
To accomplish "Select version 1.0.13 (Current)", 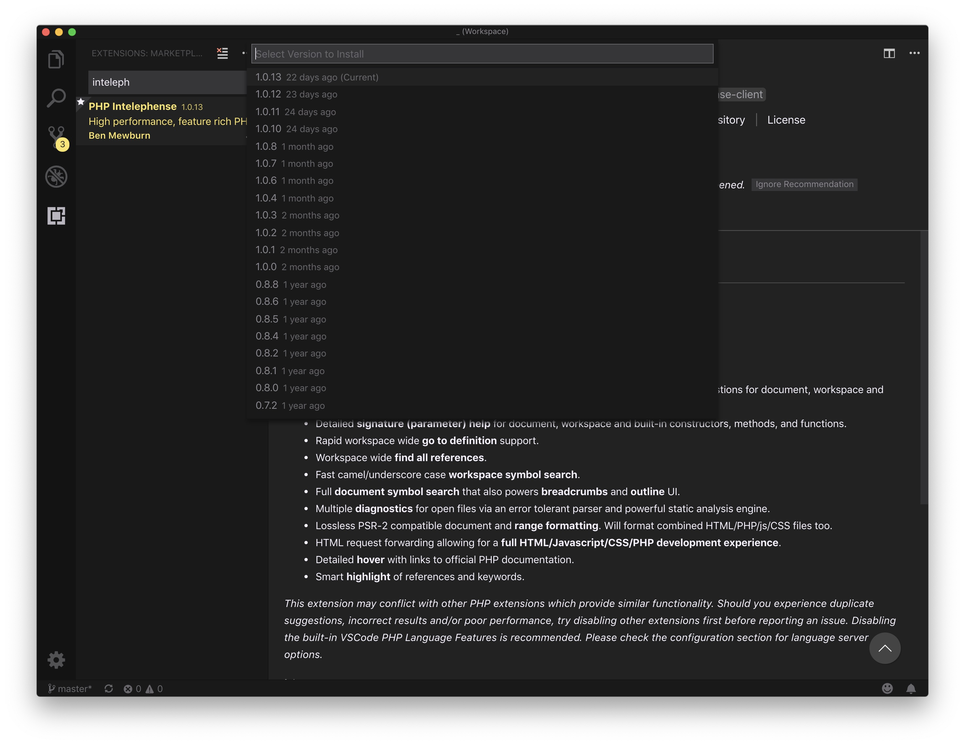I will point(482,77).
